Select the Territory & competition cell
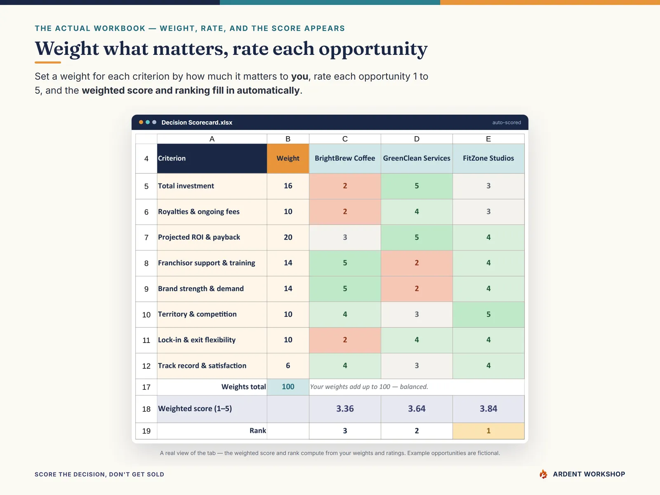660x495 pixels. pyautogui.click(x=212, y=314)
